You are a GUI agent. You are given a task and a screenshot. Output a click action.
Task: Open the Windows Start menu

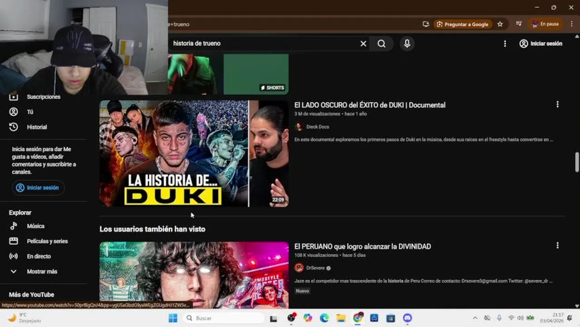173,318
